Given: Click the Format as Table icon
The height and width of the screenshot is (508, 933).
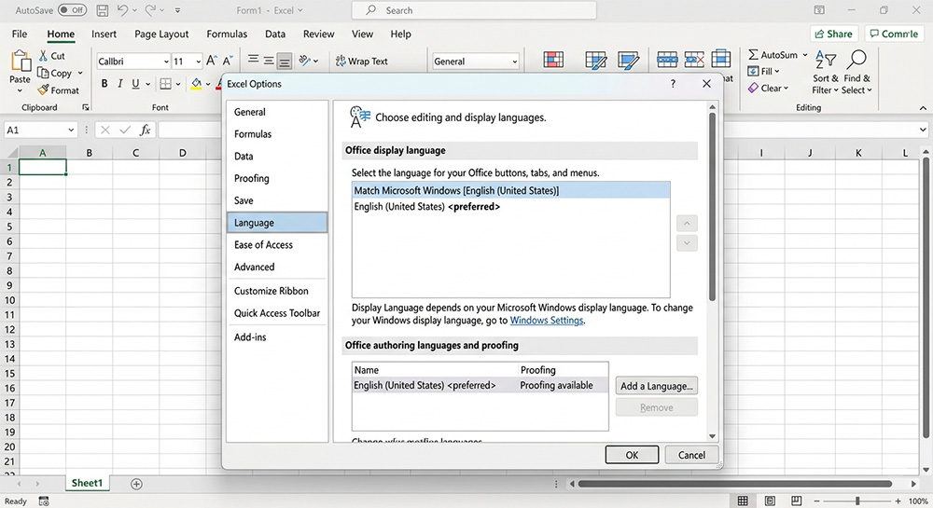Looking at the screenshot, I should (595, 60).
